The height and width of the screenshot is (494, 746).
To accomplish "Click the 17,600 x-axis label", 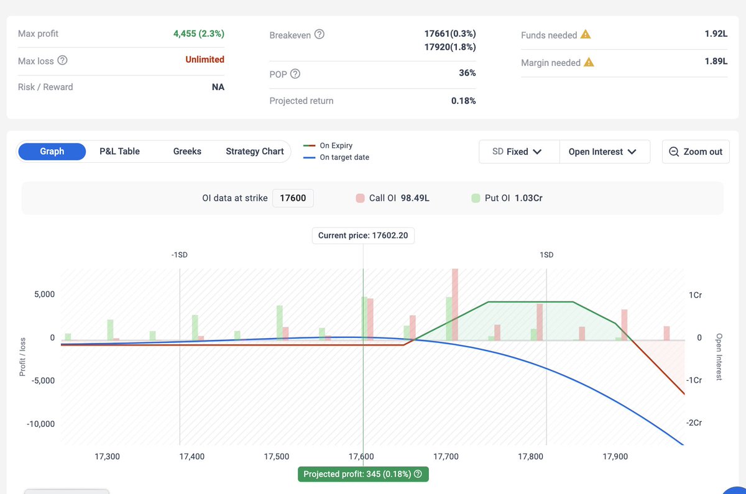I will [361, 457].
